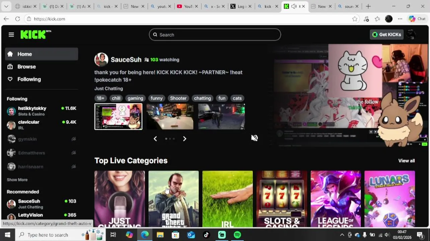The width and height of the screenshot is (430, 241).
Task: Open the Just Chatting category card
Action: (x=120, y=199)
